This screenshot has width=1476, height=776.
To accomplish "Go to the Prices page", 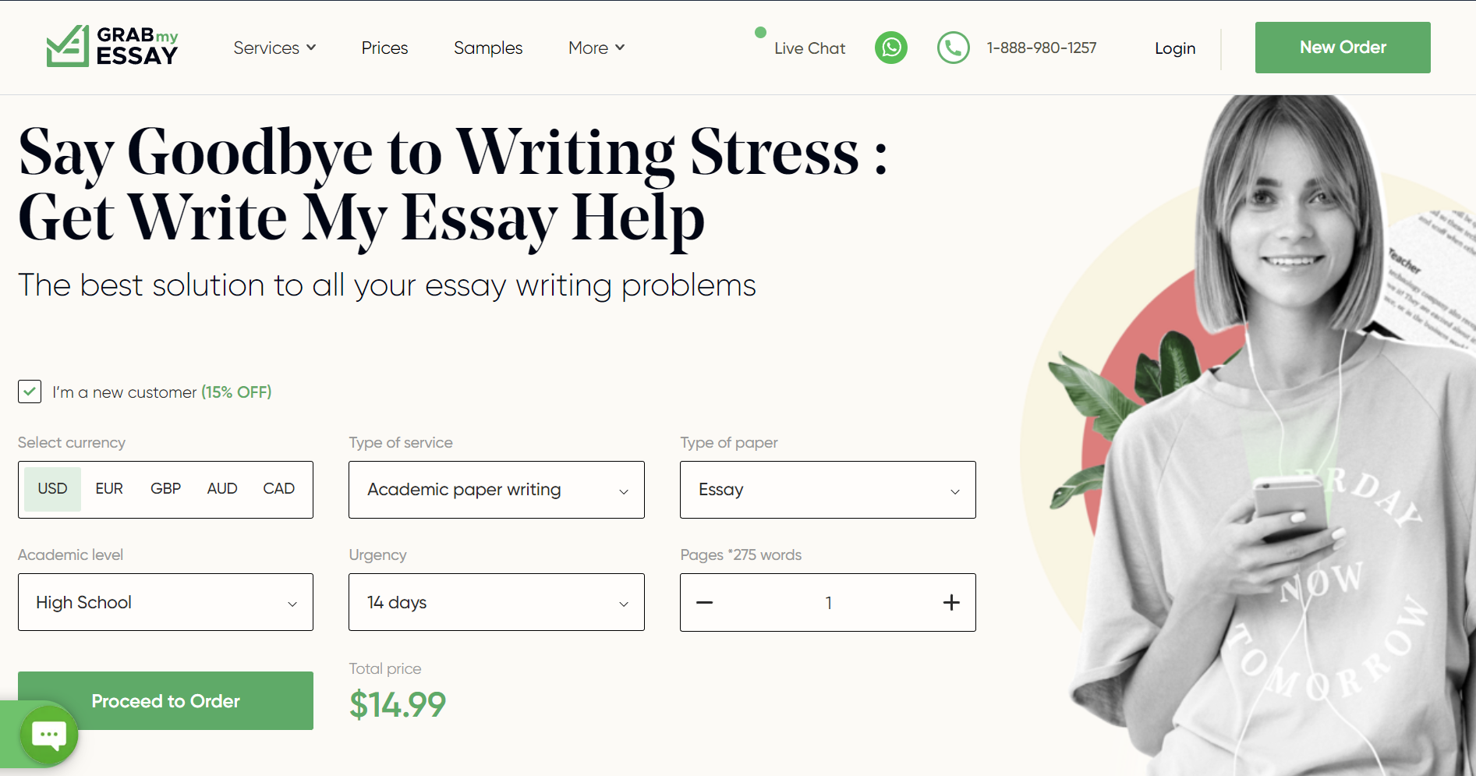I will click(384, 48).
